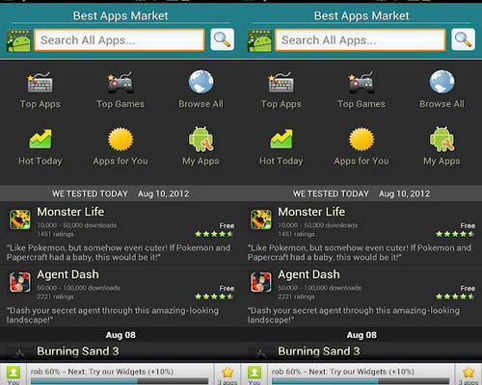Viewport: 482px width, 385px height.
Task: Click '1451 ratings' under Monster Life, left screen
Action: click(x=55, y=234)
